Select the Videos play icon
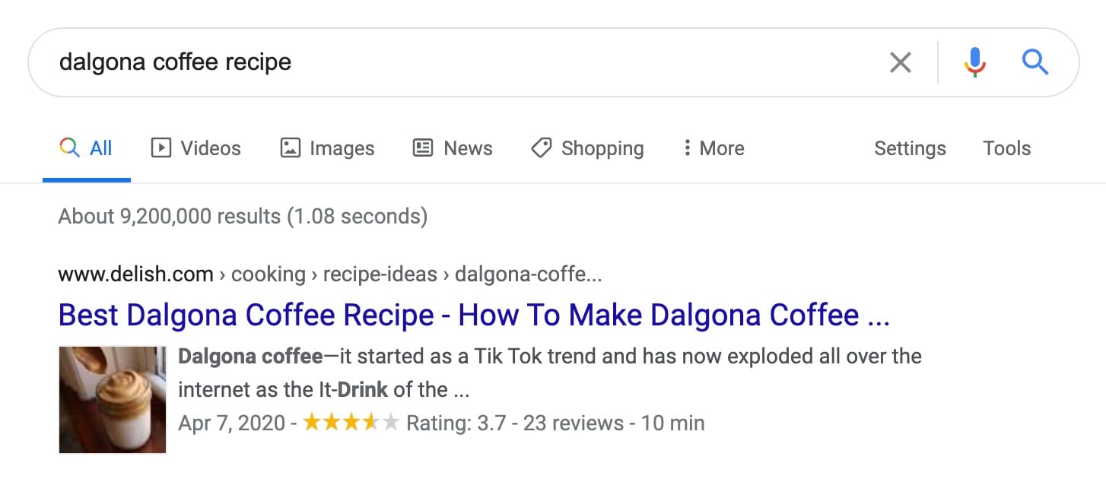Screen dimensions: 1106x479 pos(161,148)
